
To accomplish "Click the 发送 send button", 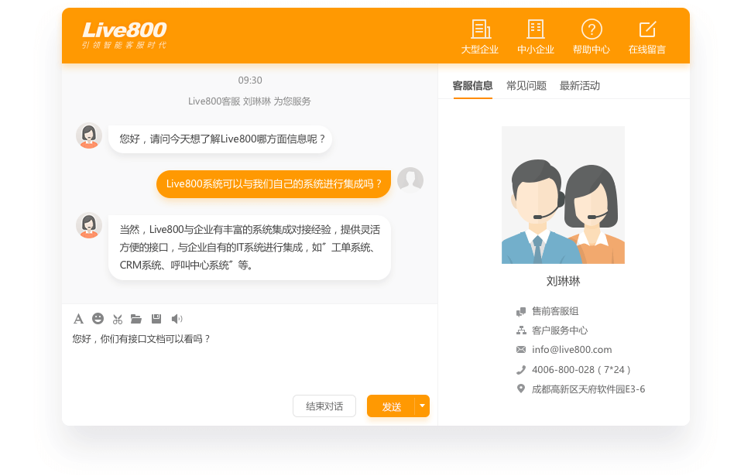I will point(392,406).
